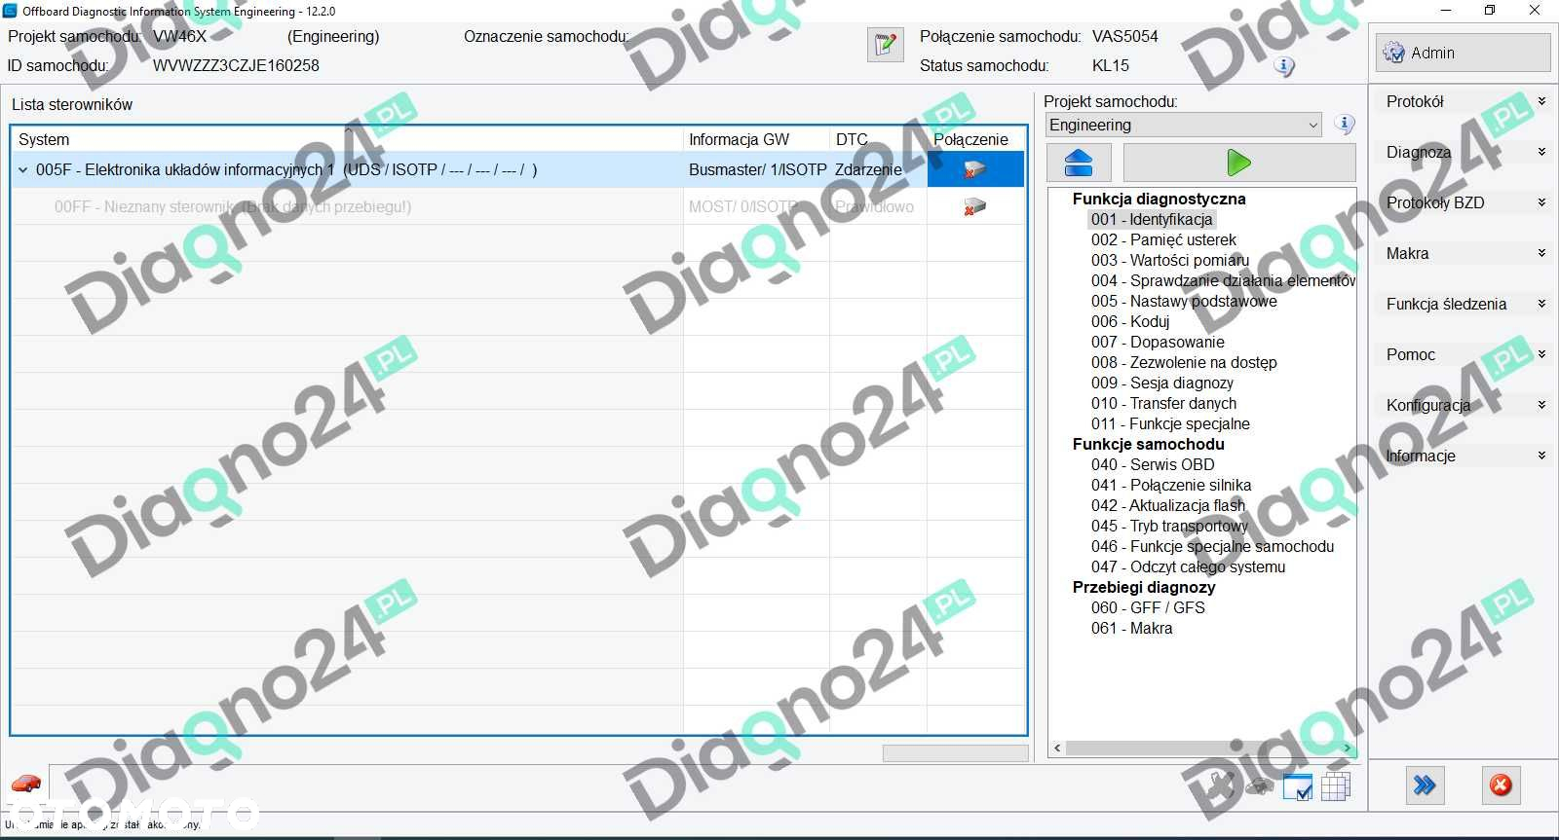Select 047 - Odczyt całego systemu
This screenshot has width=1559, height=840.
click(1188, 566)
